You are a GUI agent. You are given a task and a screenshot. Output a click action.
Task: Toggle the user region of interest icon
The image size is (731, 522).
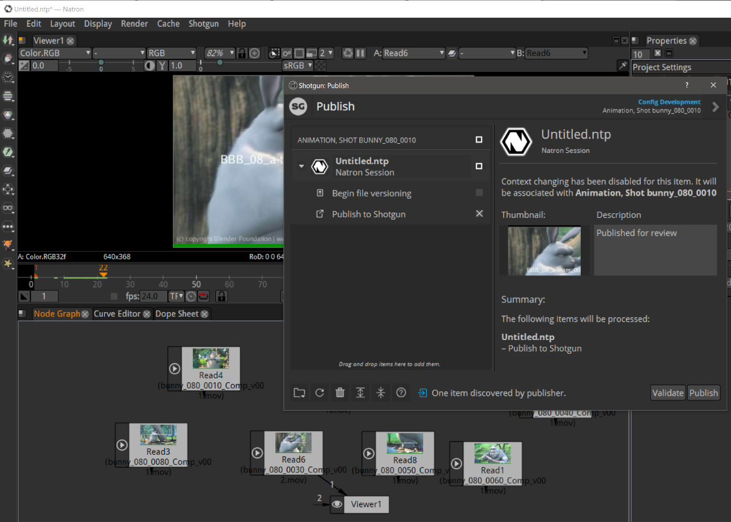299,53
